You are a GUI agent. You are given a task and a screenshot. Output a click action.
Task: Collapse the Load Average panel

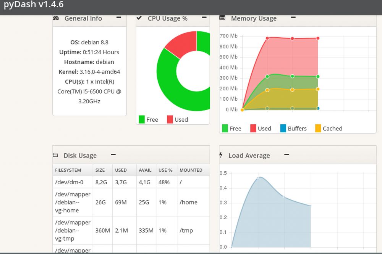(286, 154)
